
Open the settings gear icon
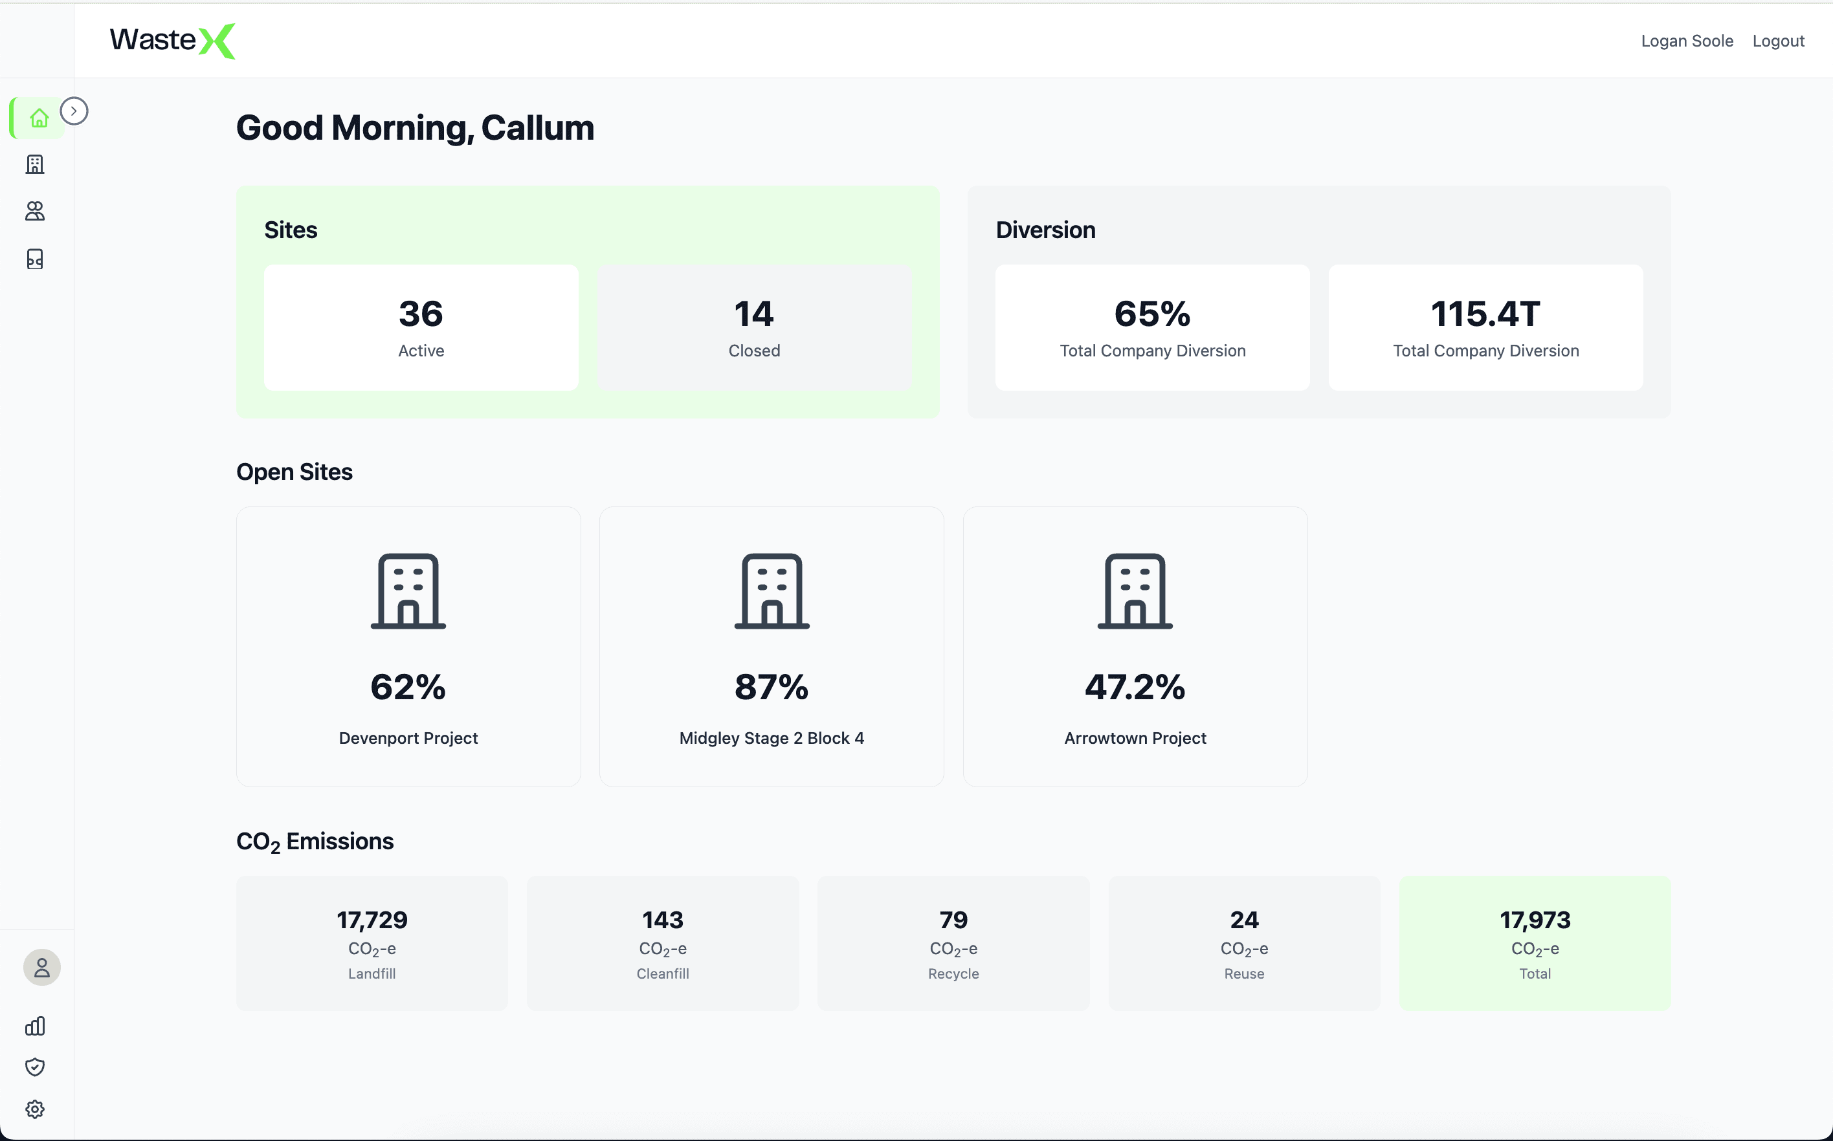pos(35,1109)
